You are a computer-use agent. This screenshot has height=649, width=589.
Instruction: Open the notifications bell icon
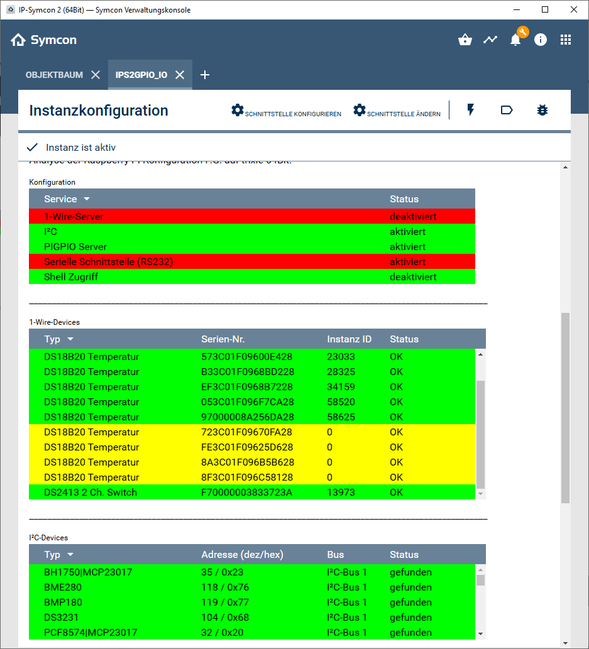(x=515, y=40)
